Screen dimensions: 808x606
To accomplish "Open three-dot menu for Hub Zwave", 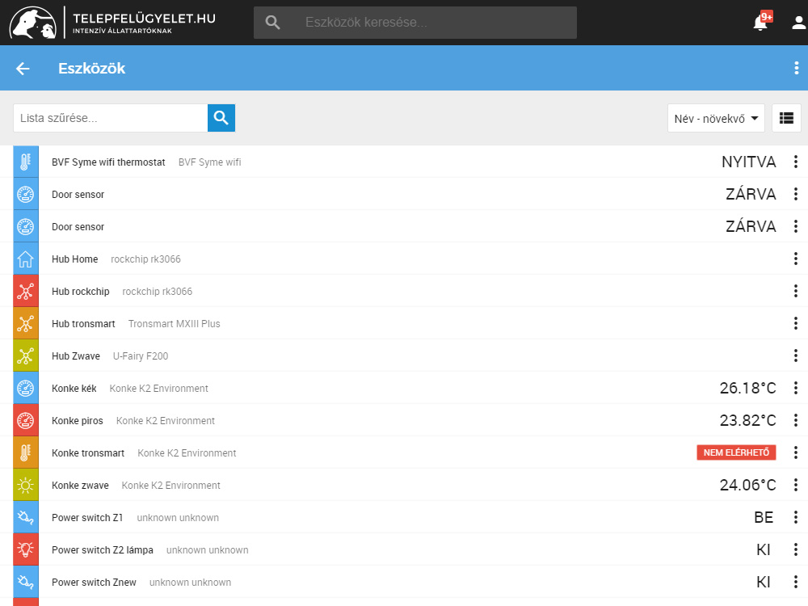I will coord(796,356).
